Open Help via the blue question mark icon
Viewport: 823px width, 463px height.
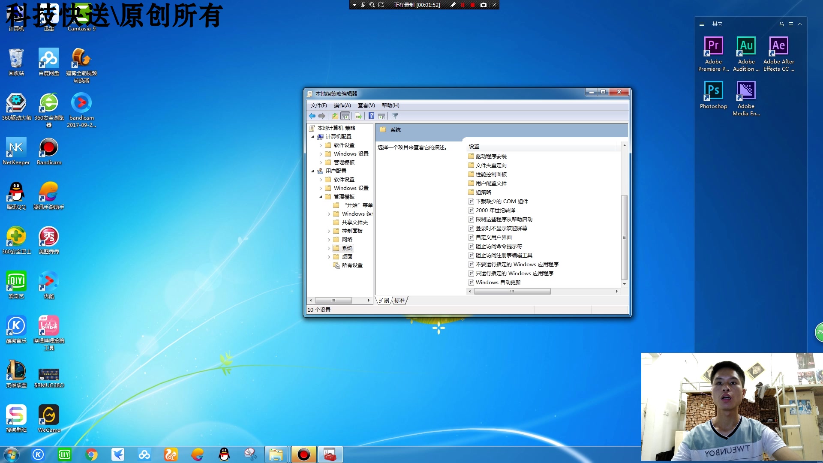371,116
